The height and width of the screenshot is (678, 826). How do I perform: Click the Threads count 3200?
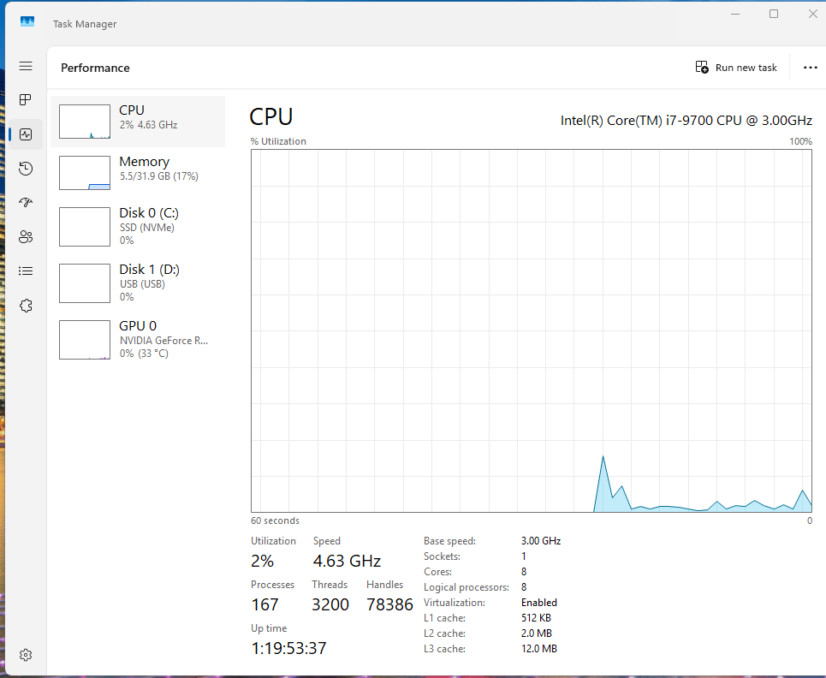click(x=330, y=604)
